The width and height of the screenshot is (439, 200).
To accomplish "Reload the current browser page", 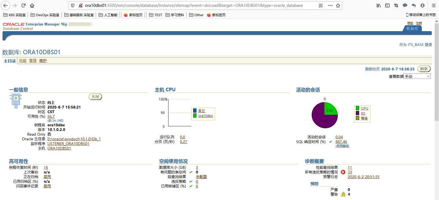I will [23, 5].
